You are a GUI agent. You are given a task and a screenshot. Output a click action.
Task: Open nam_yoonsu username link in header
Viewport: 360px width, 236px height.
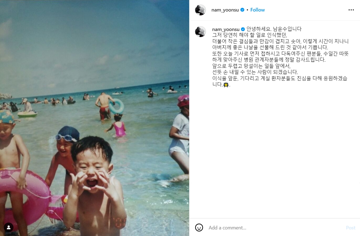click(x=225, y=10)
